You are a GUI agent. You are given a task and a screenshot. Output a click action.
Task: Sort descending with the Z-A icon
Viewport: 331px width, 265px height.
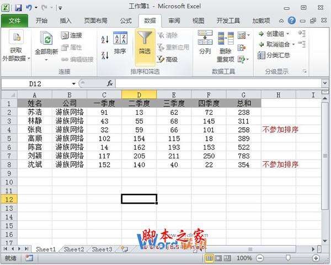(105, 55)
